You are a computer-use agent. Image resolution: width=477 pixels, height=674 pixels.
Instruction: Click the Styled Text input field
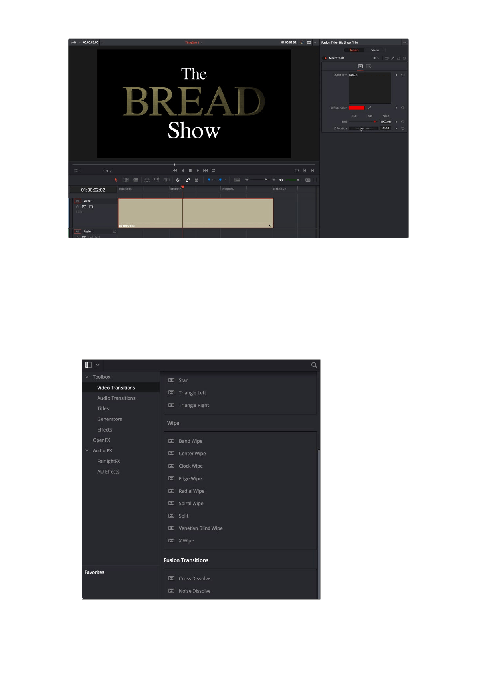(x=369, y=88)
